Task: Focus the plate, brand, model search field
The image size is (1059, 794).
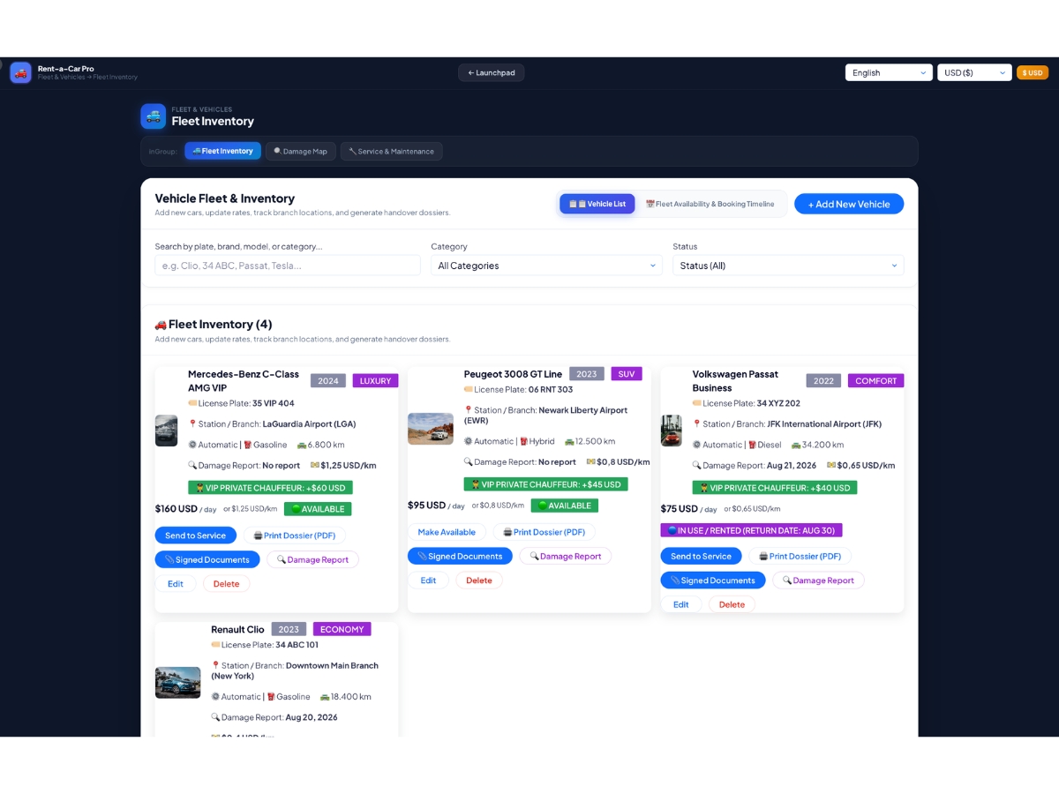Action: click(288, 266)
